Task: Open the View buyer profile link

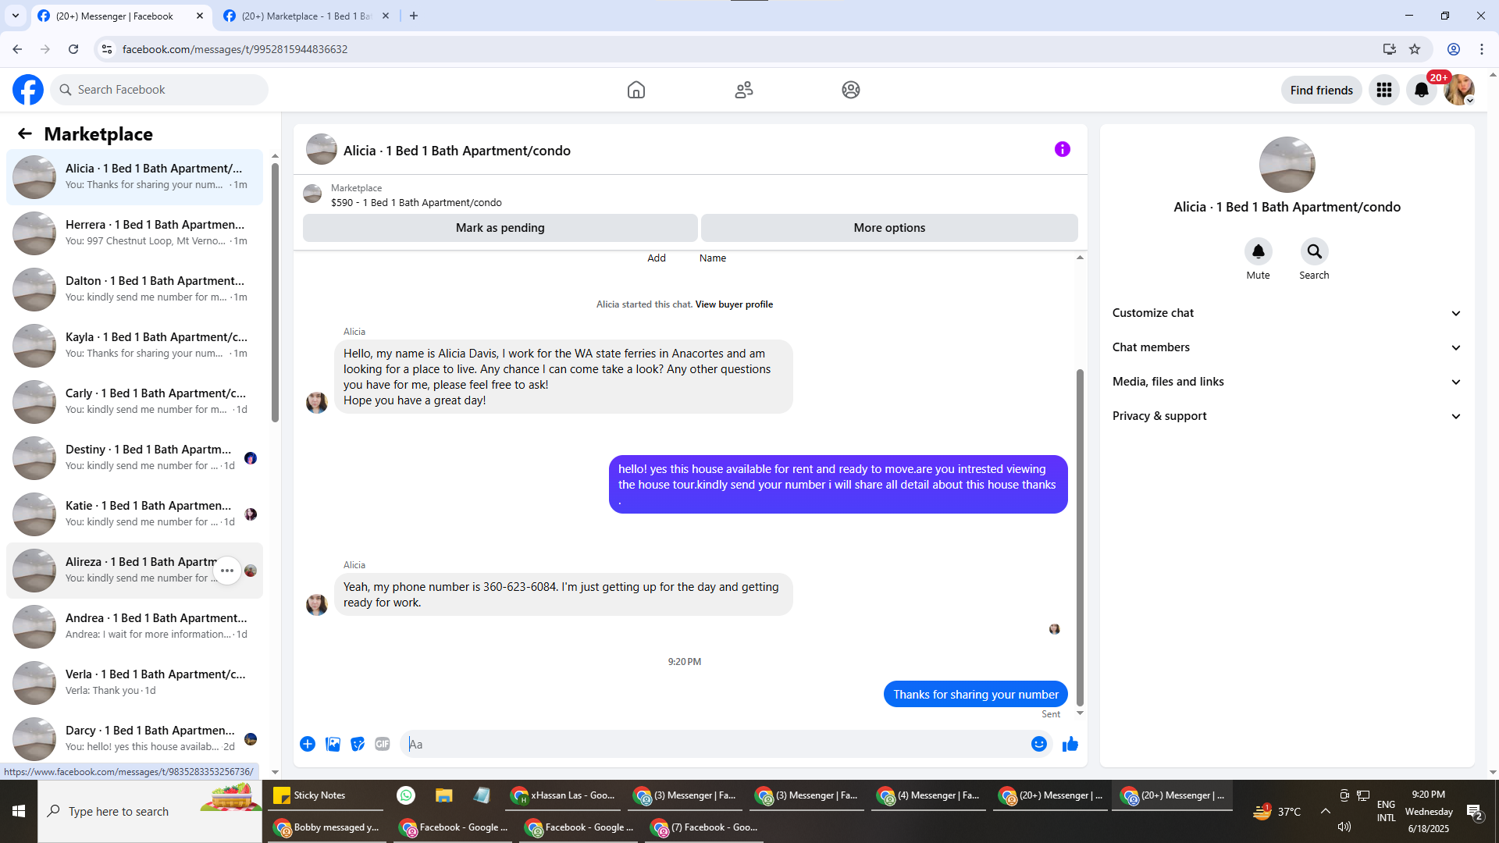Action: point(734,304)
